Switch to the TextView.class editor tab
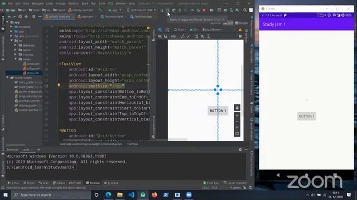357x200 pixels. (x=141, y=17)
